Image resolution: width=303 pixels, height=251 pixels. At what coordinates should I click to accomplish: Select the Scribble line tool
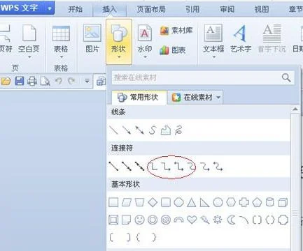[178, 130]
